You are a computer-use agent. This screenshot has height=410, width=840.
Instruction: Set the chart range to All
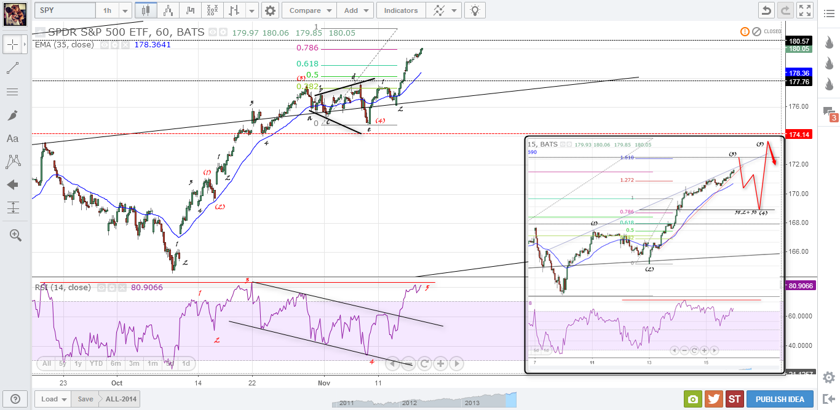coord(47,363)
